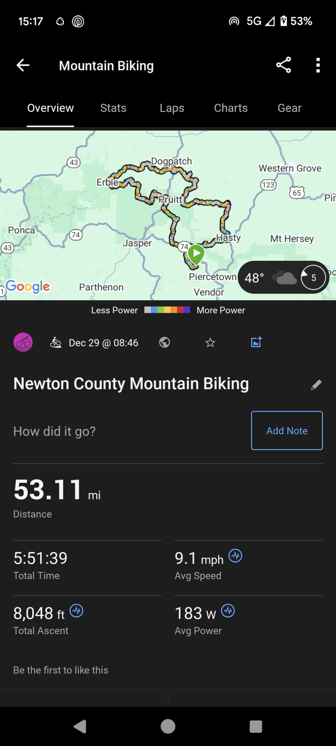The height and width of the screenshot is (746, 336).
Task: Tap the back arrow icon
Action: click(23, 66)
